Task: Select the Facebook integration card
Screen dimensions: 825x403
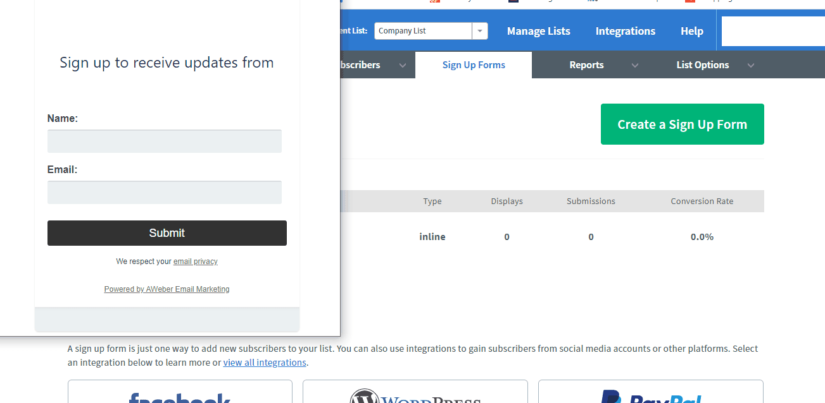Action: coord(180,392)
